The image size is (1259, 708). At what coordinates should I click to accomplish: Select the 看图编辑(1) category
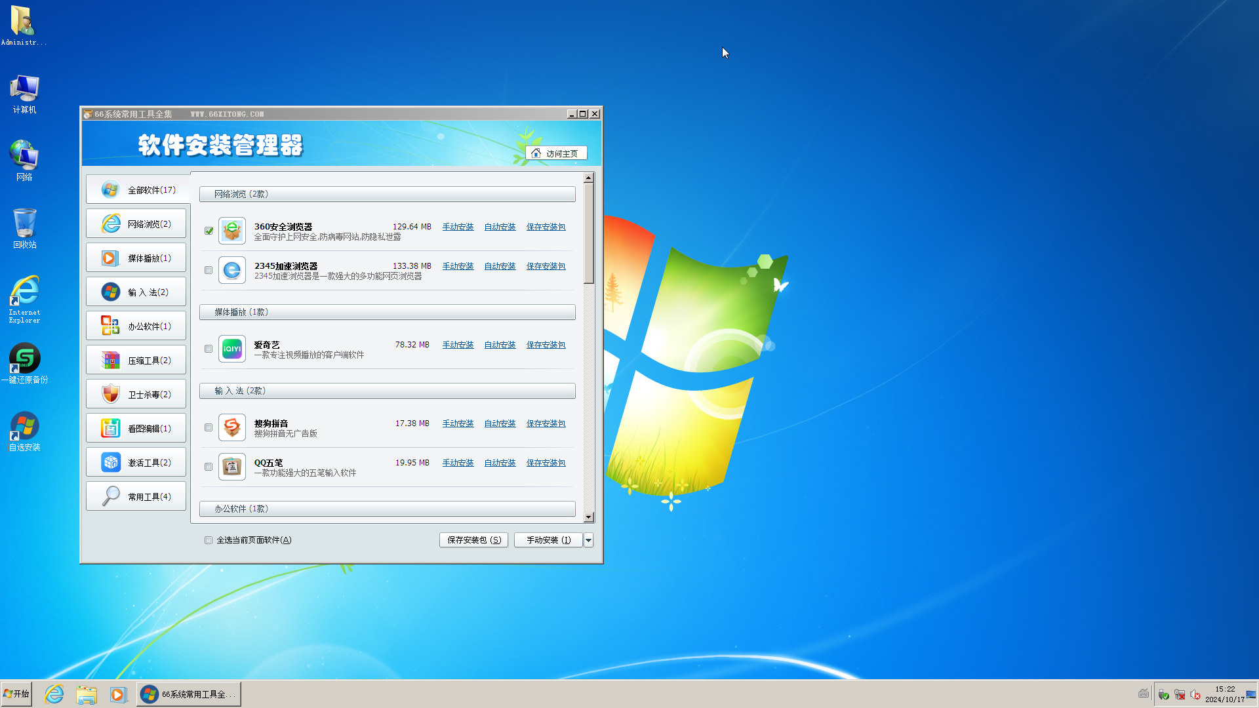pyautogui.click(x=136, y=429)
